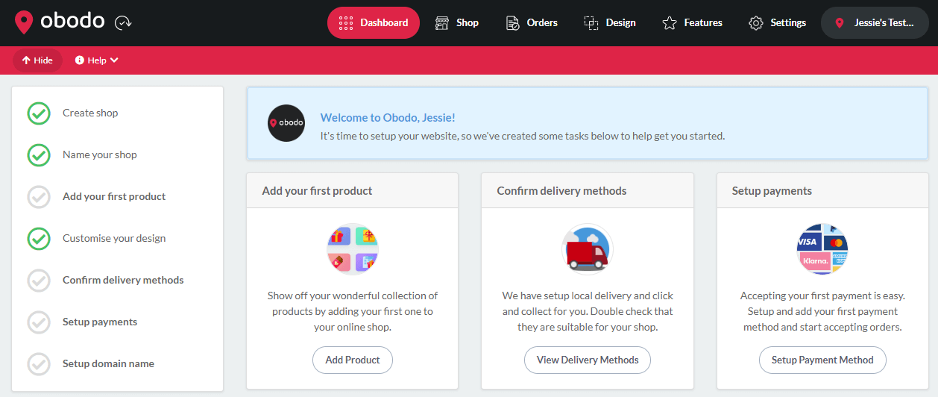Expand the Help dropdown
This screenshot has width=938, height=397.
click(x=97, y=60)
